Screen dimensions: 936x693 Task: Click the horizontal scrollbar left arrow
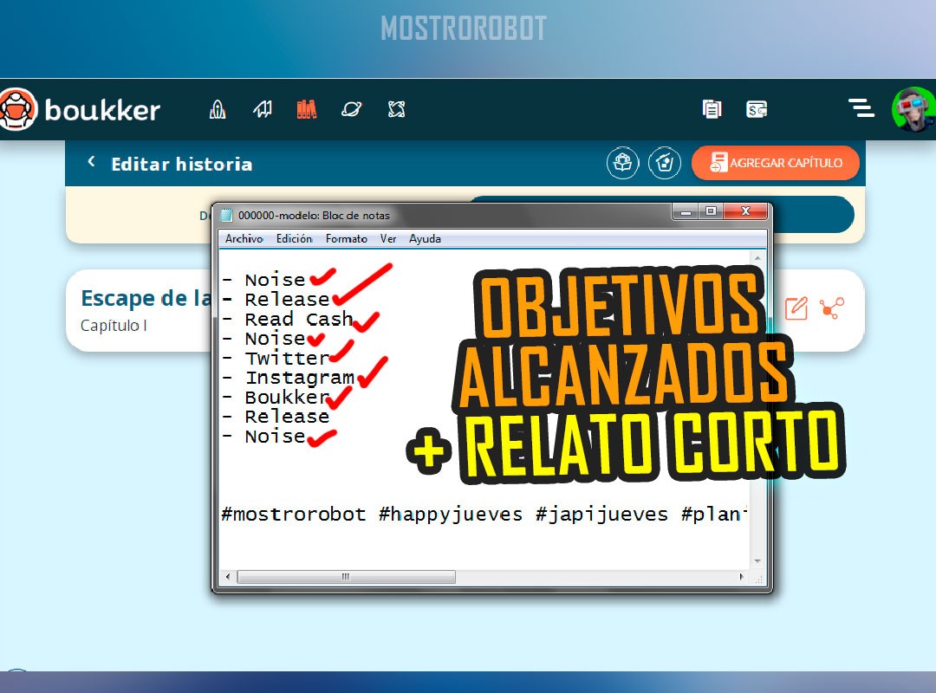click(x=227, y=577)
